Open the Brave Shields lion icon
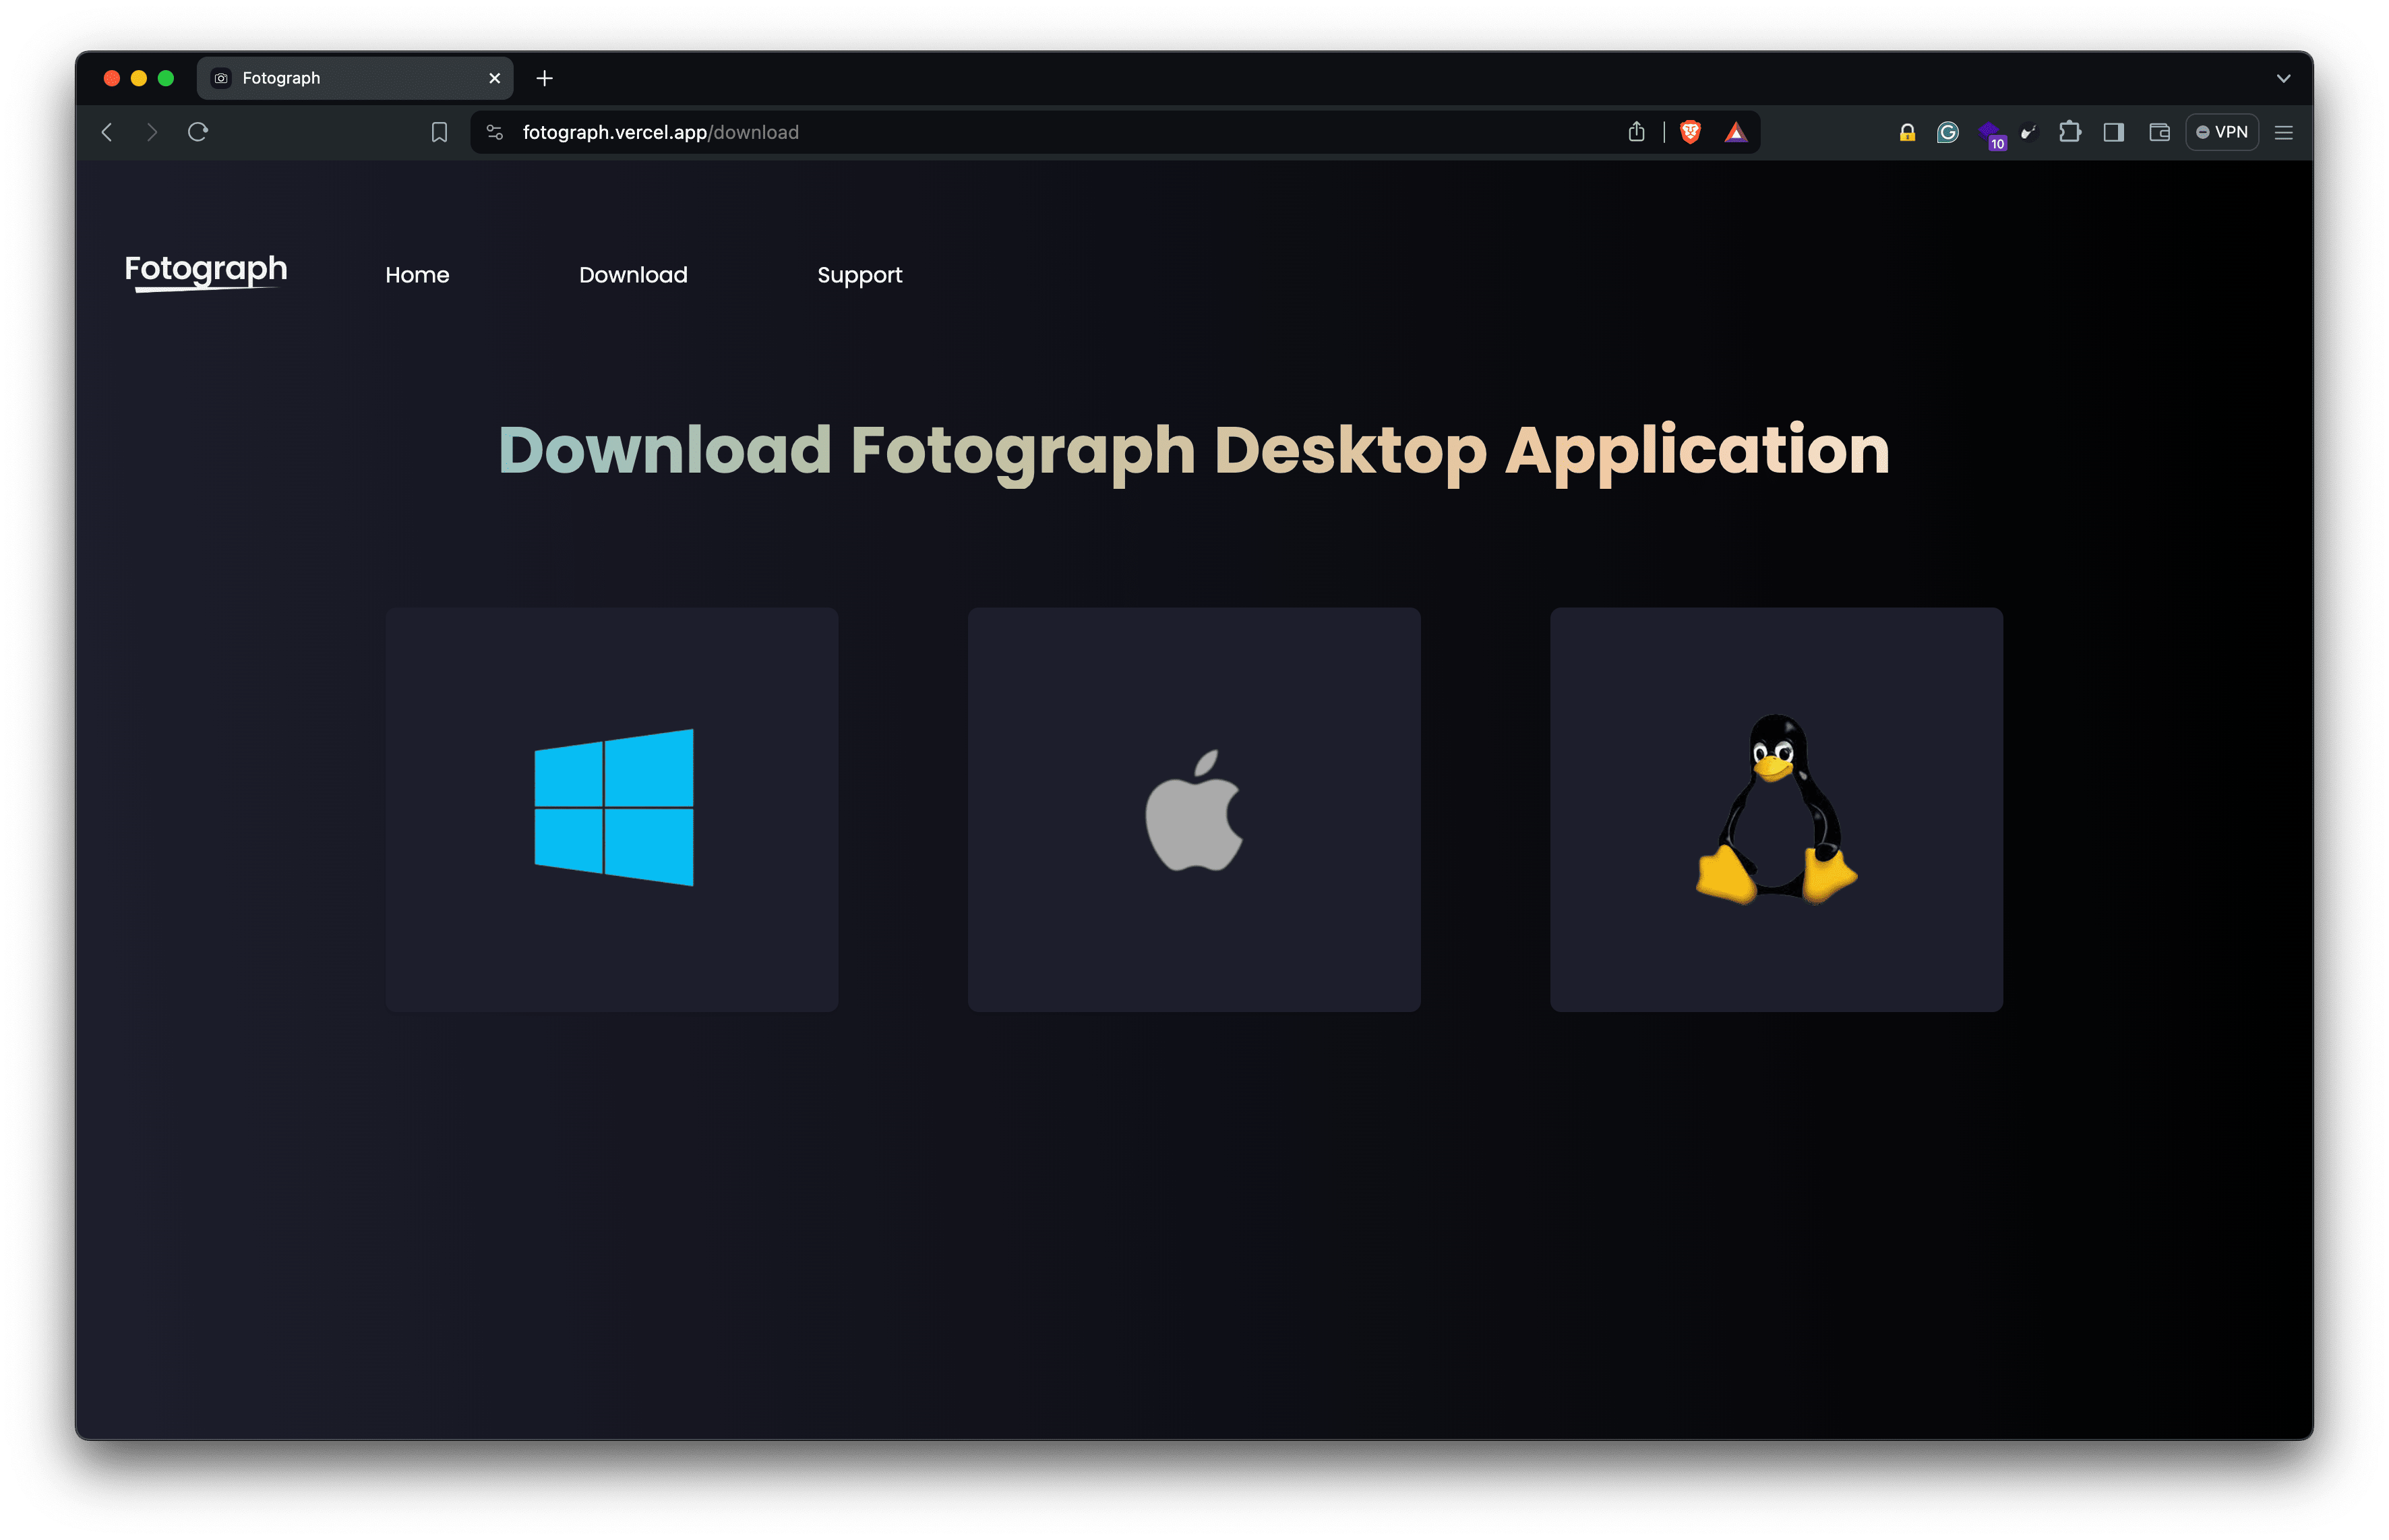 (x=1690, y=132)
